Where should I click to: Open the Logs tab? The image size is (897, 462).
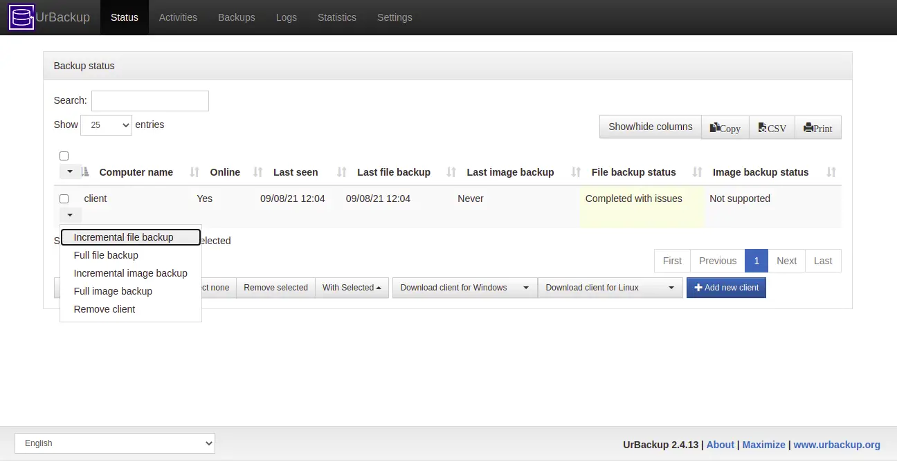tap(287, 17)
